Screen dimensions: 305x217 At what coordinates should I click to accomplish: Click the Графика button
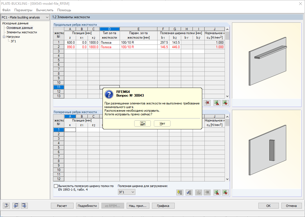pos(163,206)
